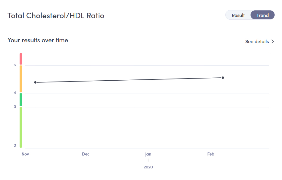Click the 6 value on the y-axis
The width and height of the screenshot is (282, 180).
(x=15, y=65)
